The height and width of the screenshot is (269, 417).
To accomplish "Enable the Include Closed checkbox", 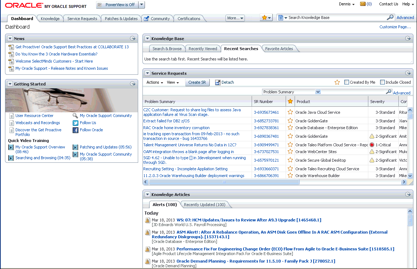I will coord(382,82).
